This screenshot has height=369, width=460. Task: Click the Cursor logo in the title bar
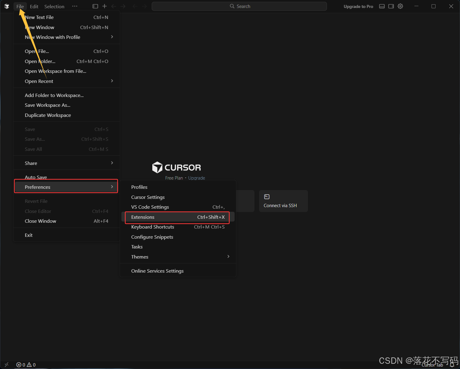tap(7, 6)
